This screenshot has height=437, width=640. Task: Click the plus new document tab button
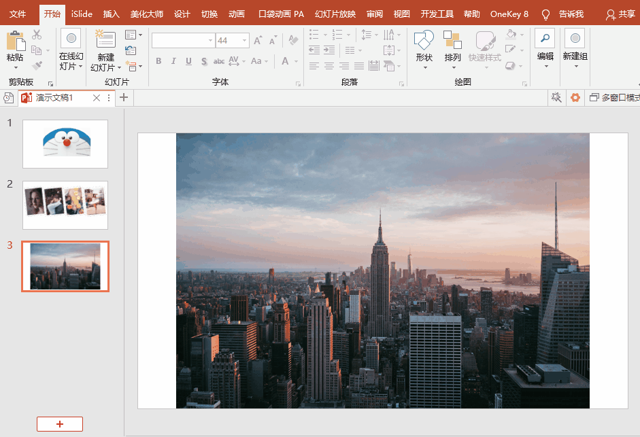pyautogui.click(x=124, y=97)
